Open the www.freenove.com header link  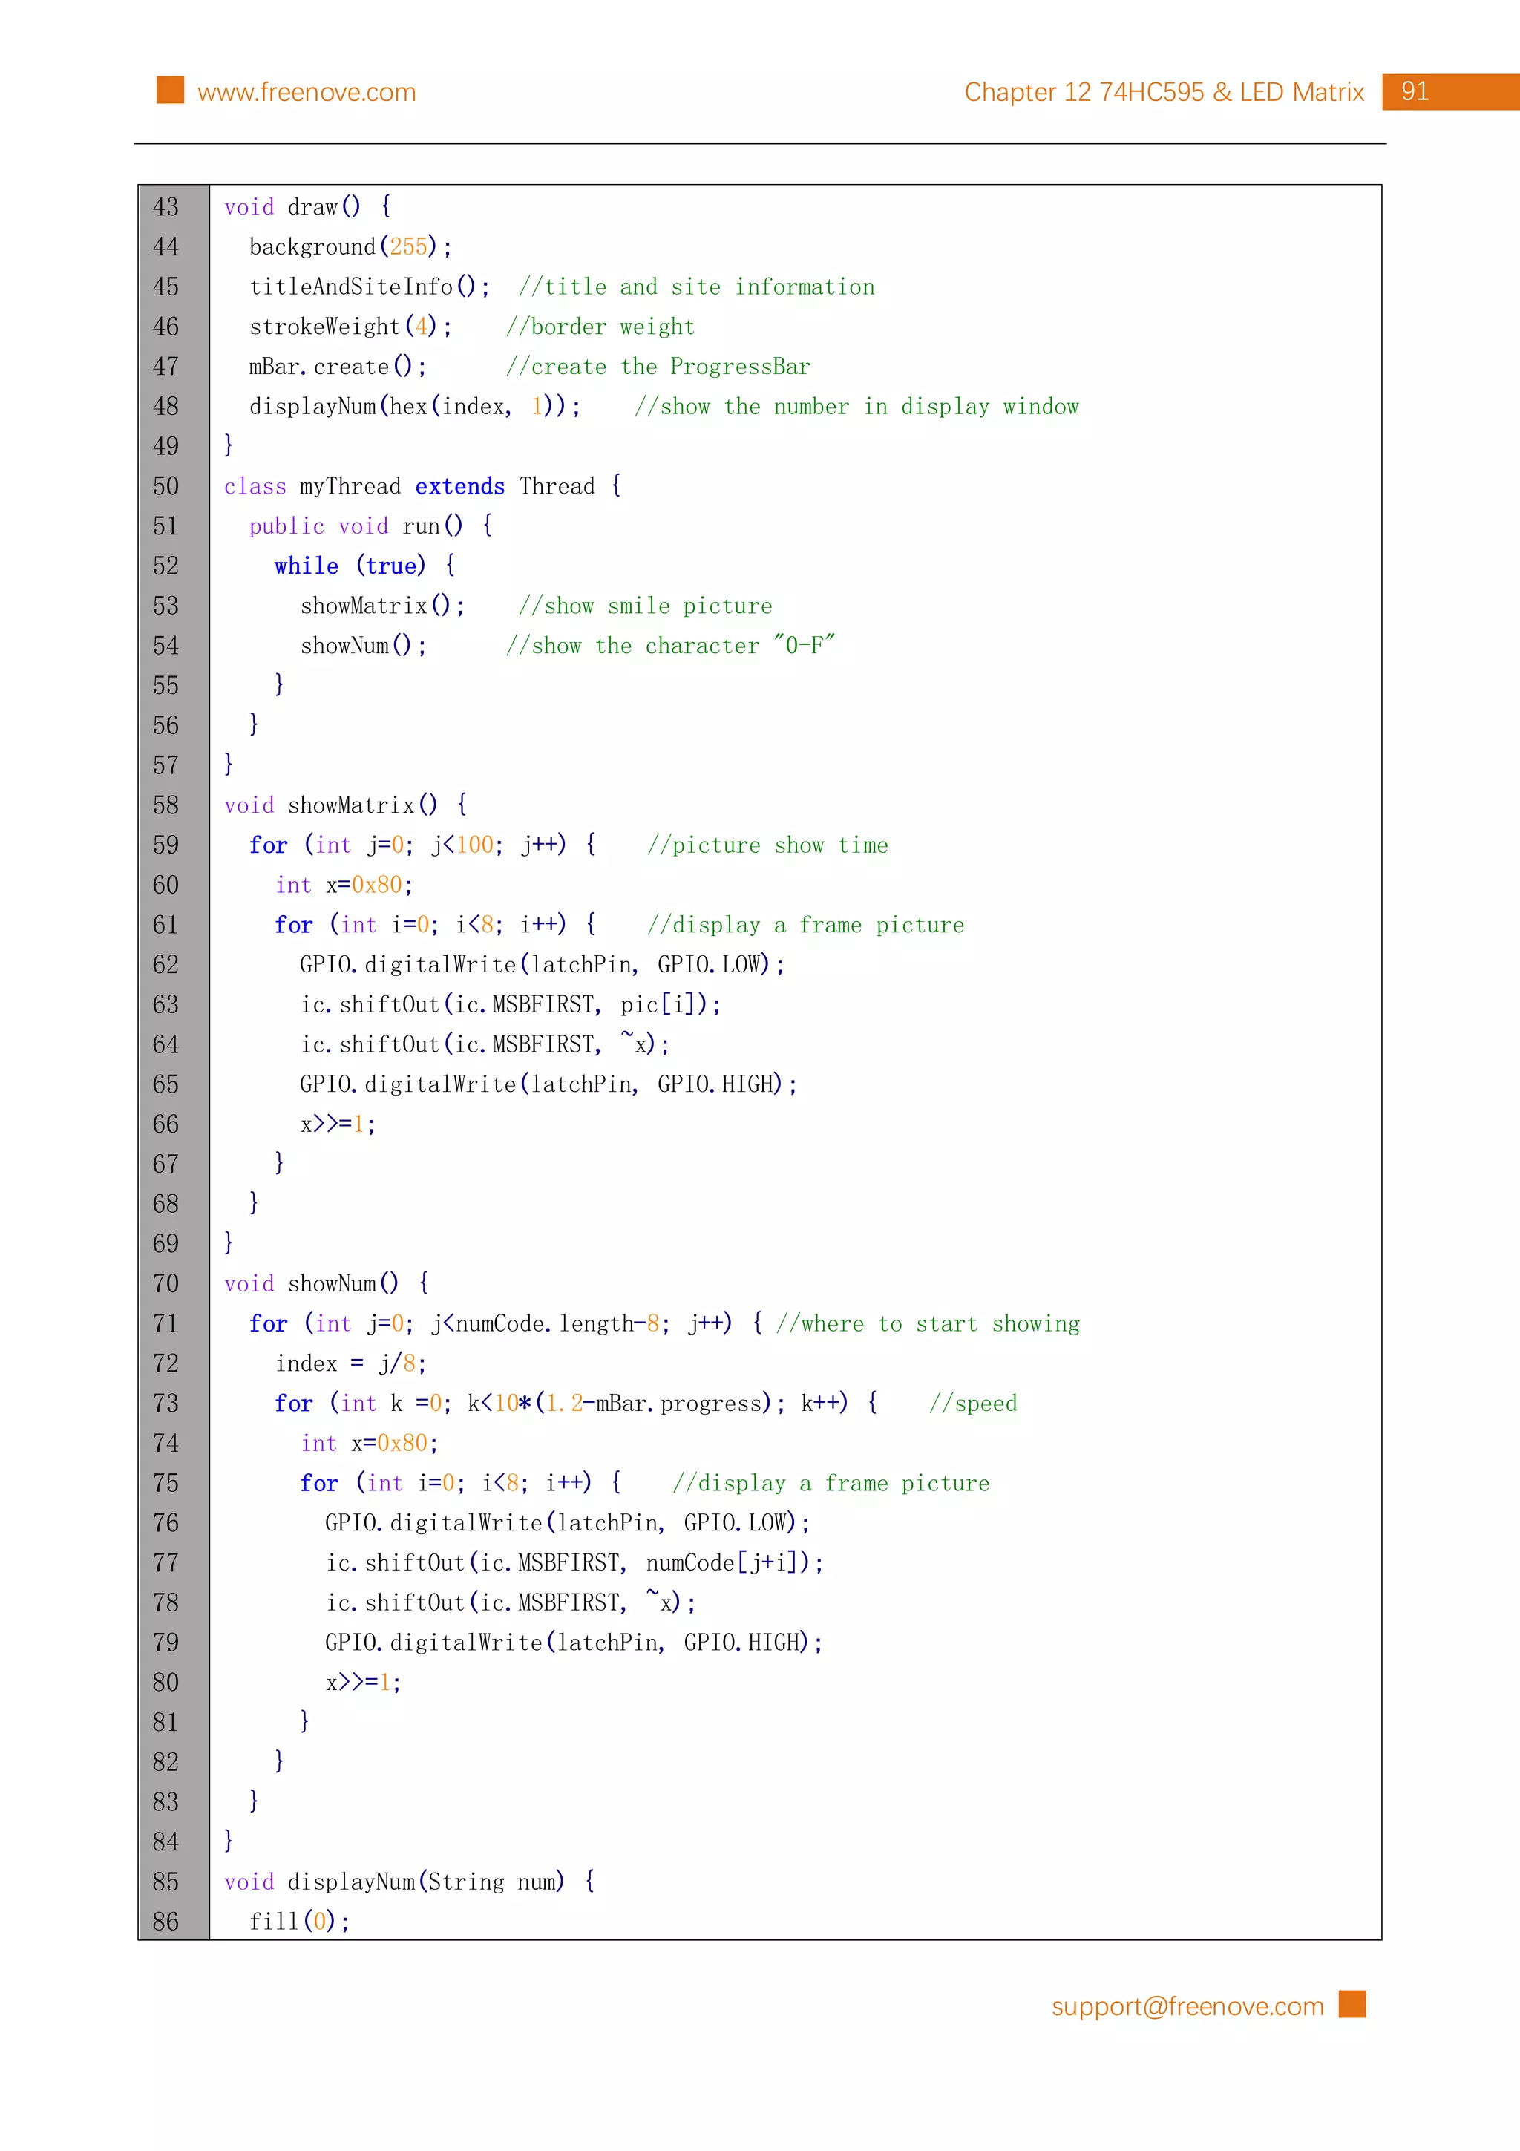click(x=307, y=92)
